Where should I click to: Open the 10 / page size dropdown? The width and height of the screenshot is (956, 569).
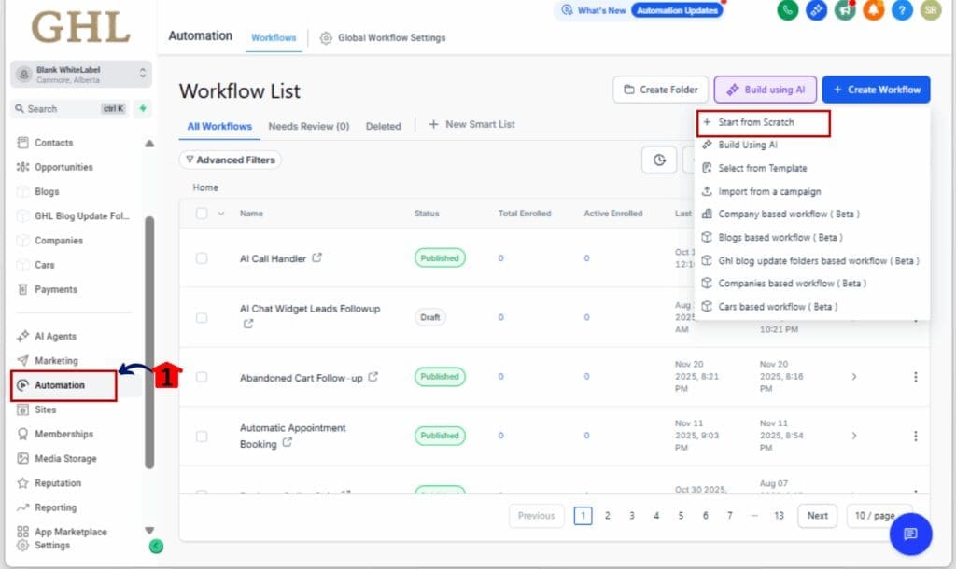879,516
